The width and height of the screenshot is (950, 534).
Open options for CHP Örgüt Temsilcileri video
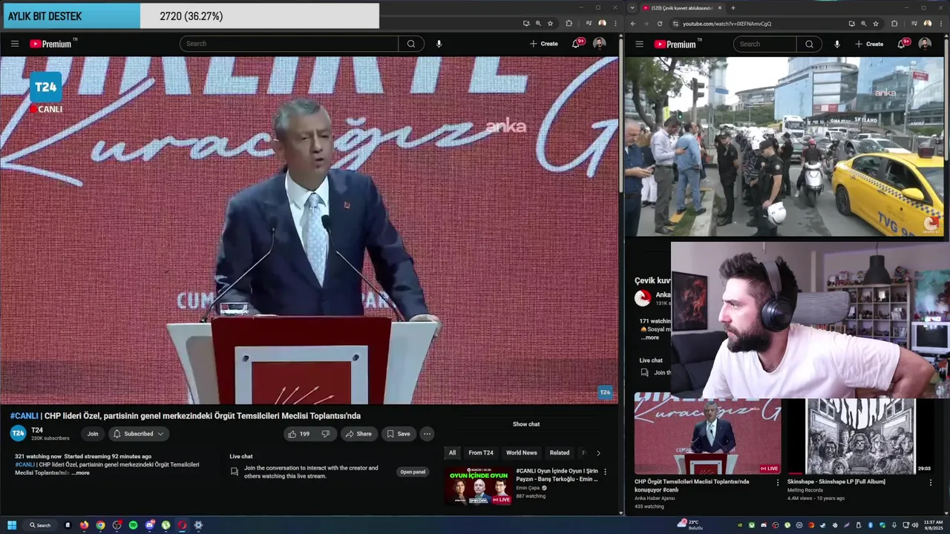point(778,482)
